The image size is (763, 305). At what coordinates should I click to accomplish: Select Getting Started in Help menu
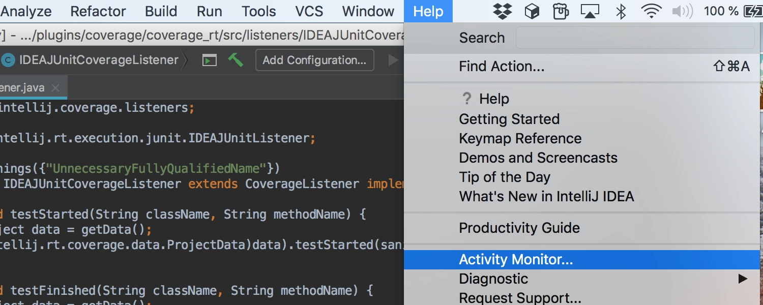[582, 119]
